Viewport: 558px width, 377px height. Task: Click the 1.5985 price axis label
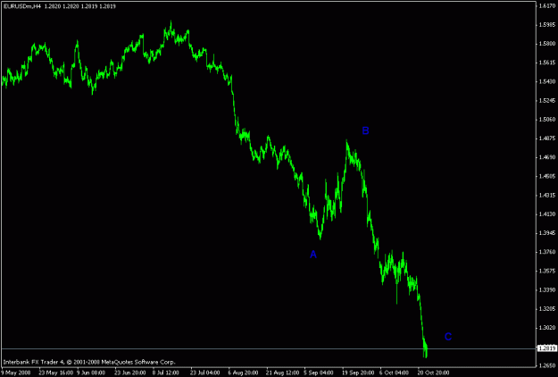tap(547, 24)
